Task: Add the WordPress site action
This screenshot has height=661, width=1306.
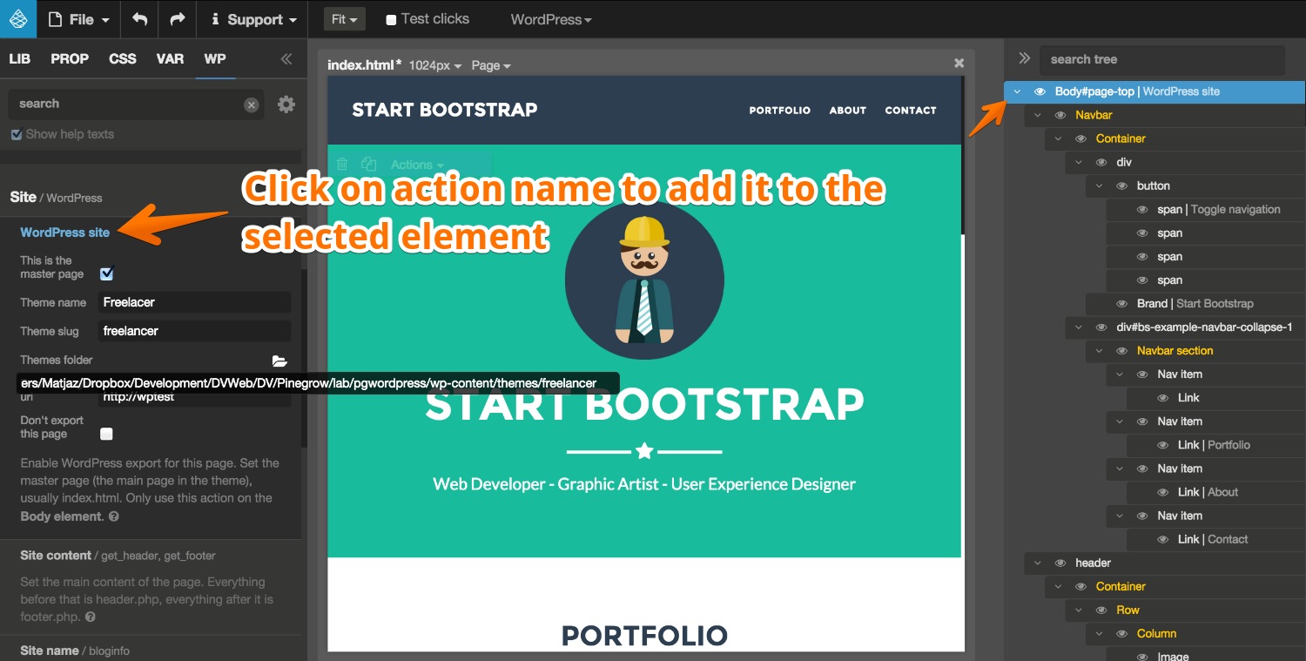Action: (65, 233)
